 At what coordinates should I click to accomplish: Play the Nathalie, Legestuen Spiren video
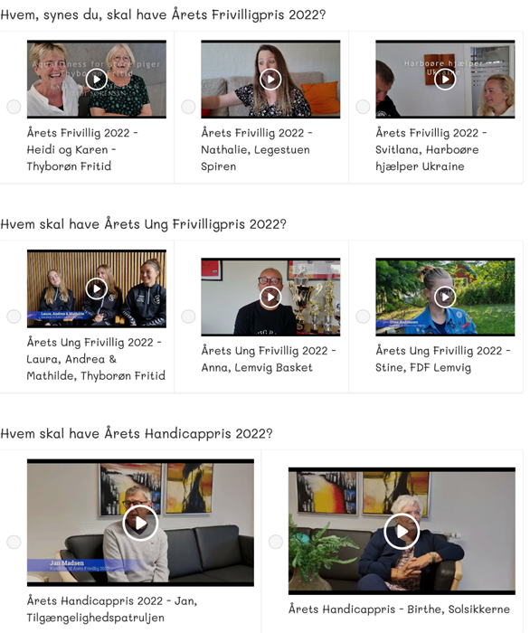(270, 80)
